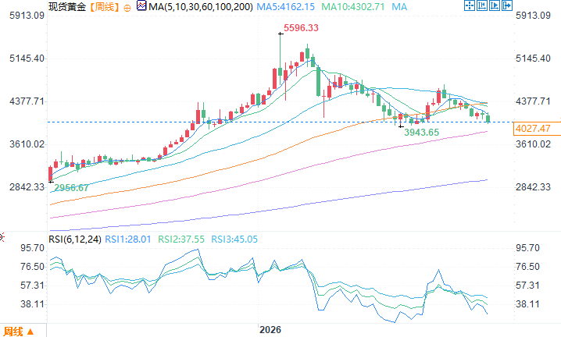The width and height of the screenshot is (561, 337).
Task: Click the crosshair cursor icon in chart toolbar
Action: [470, 5]
